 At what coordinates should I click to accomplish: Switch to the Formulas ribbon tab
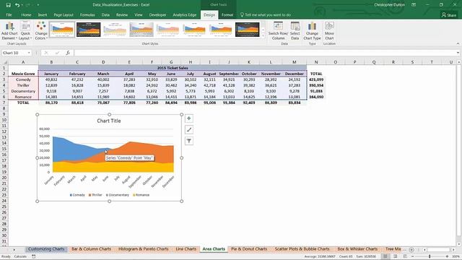pyautogui.click(x=87, y=14)
